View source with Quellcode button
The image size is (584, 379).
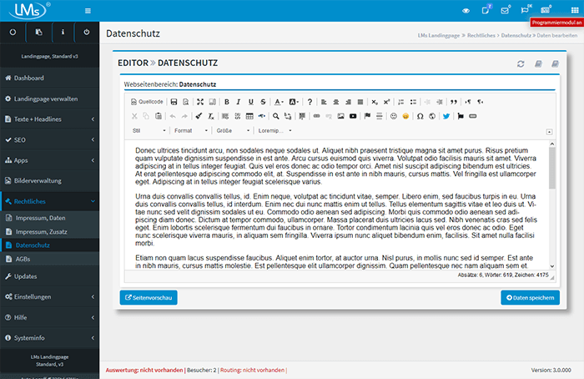147,102
